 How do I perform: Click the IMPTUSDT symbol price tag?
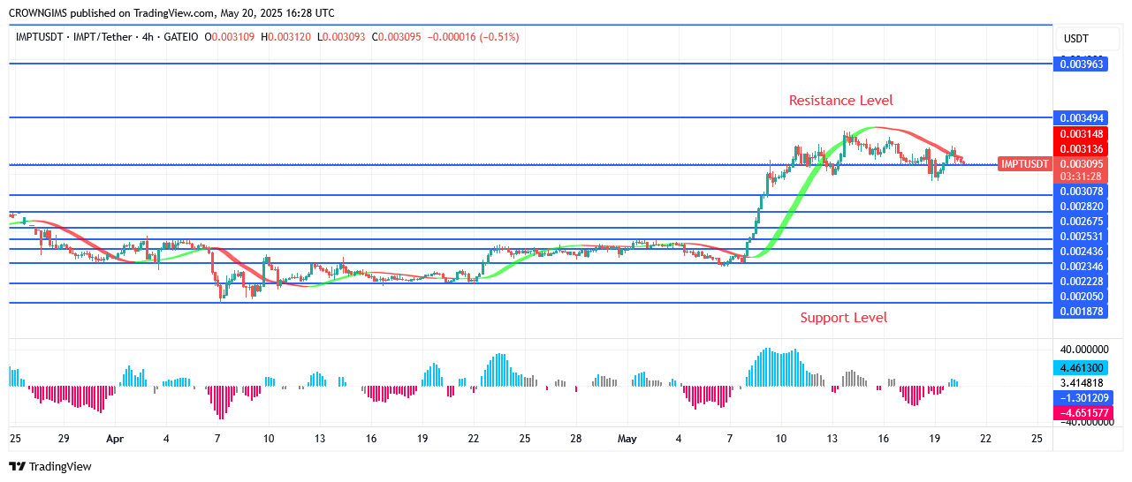[1025, 164]
